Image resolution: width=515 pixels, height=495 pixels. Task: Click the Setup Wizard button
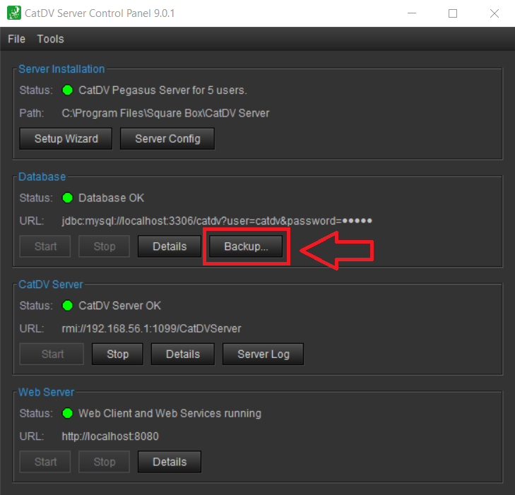click(66, 138)
